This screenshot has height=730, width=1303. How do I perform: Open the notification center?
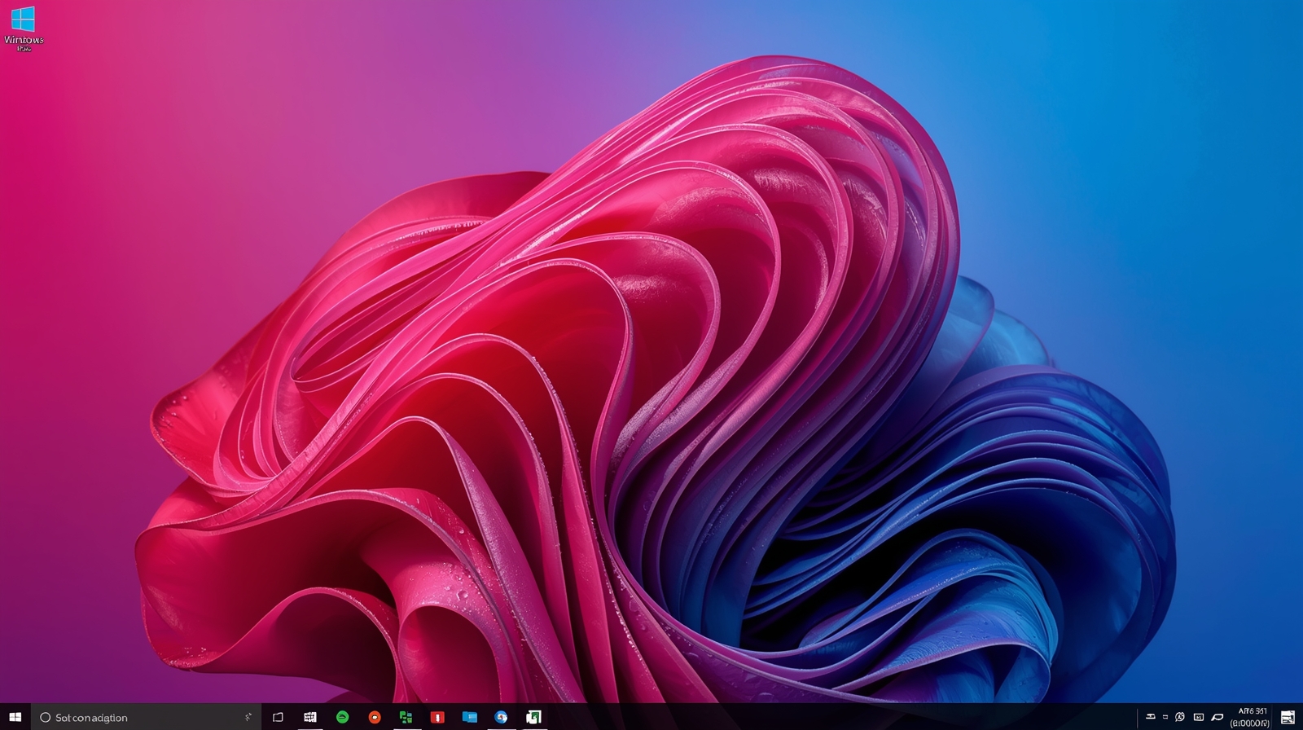(x=1288, y=717)
